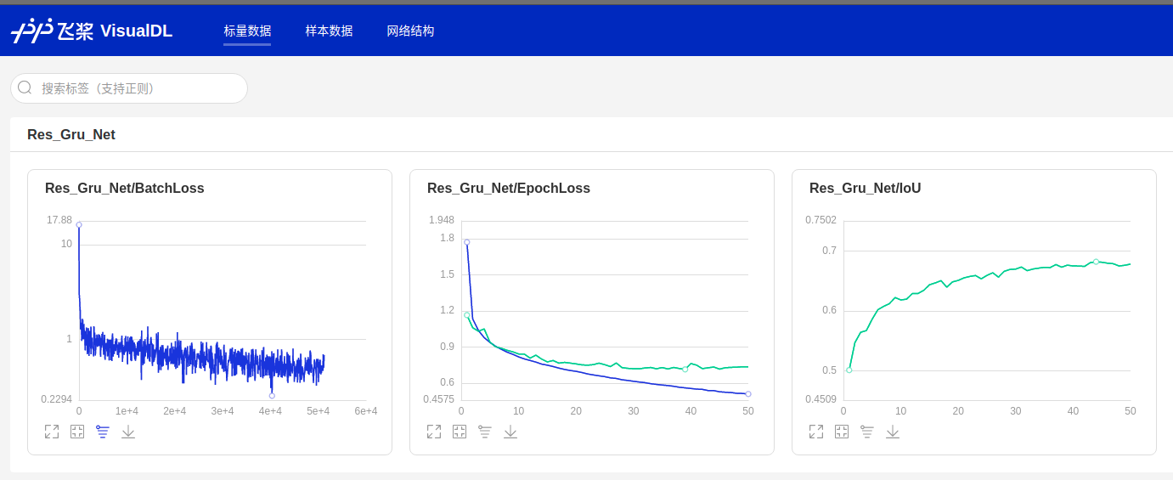This screenshot has width=1173, height=480.
Task: Reset zoom selection on BatchLoss chart
Action: click(x=77, y=432)
